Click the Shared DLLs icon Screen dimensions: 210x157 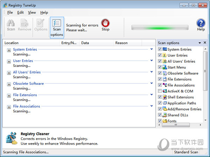164,115
